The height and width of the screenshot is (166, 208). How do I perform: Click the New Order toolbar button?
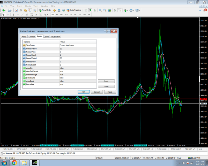[x=45, y=10]
